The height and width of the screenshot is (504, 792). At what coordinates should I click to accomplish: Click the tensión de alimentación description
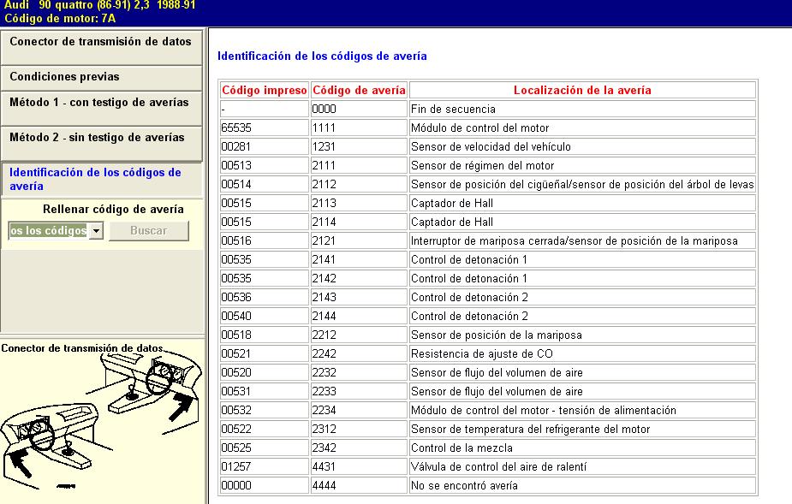(544, 410)
